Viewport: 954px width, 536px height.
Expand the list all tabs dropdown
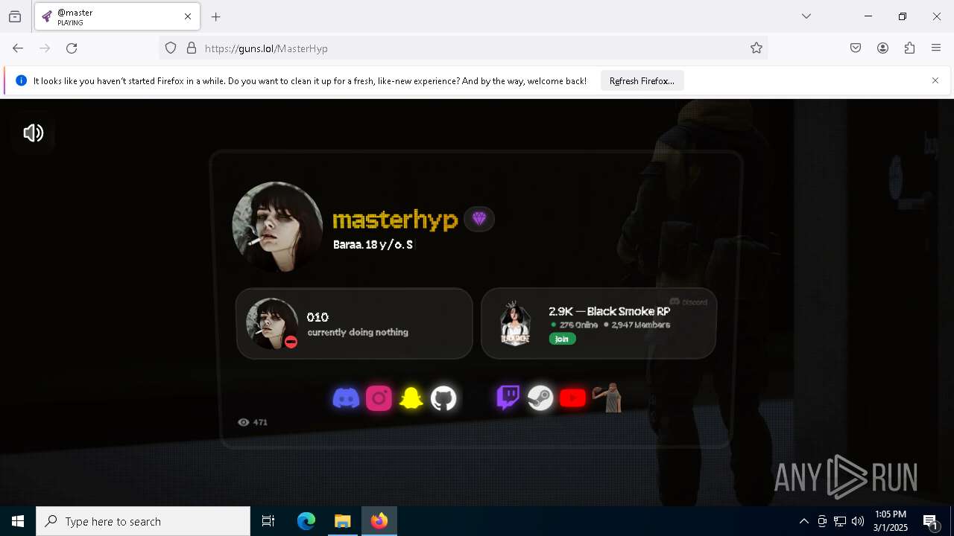click(x=806, y=16)
